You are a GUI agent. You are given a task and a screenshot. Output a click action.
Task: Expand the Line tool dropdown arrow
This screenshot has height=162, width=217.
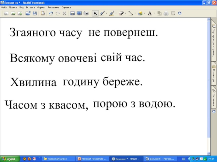coord(135,13)
